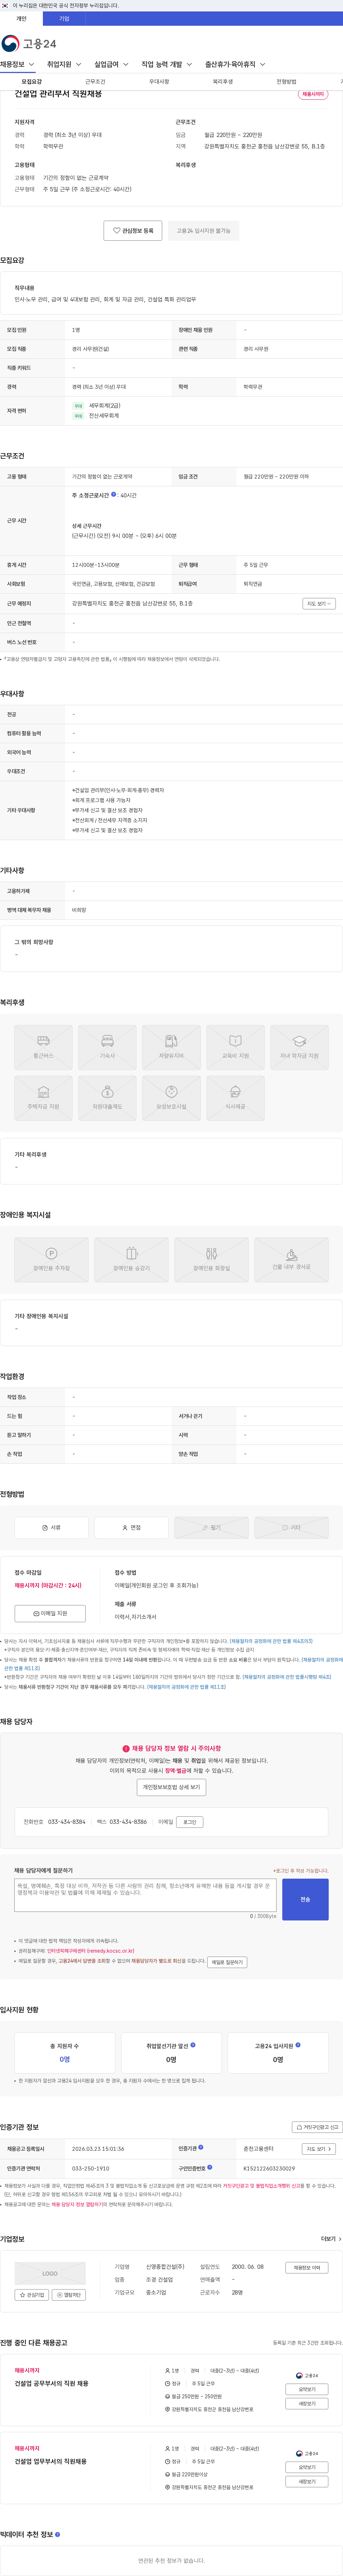Image resolution: width=343 pixels, height=2576 pixels.
Task: Click the 통근버스 benefit icon
Action: 43,1048
